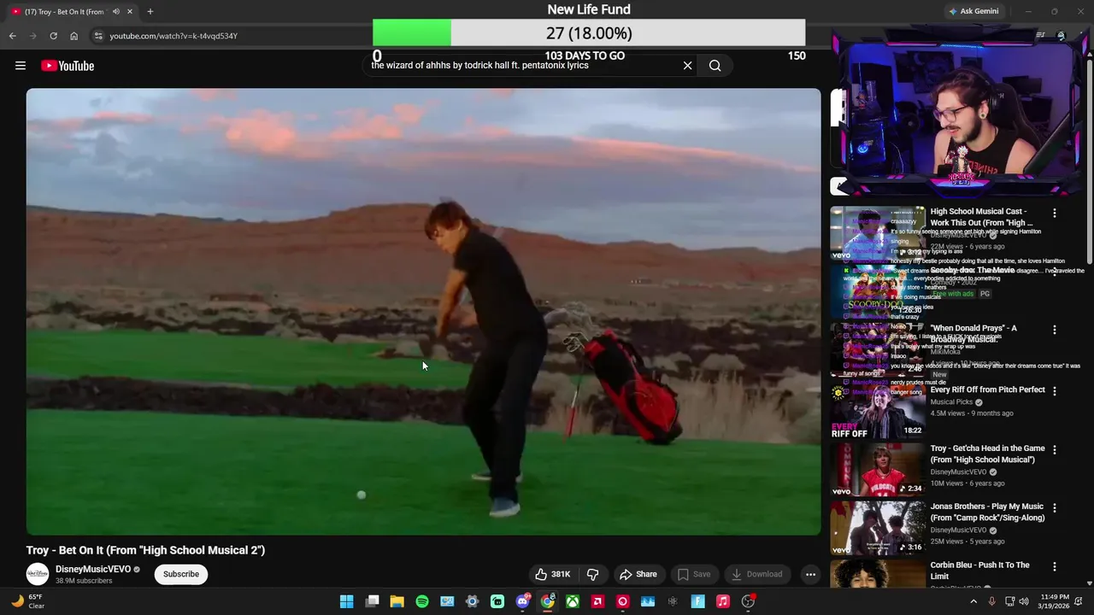Play Get'cha Head in the Game thumbnail
Image resolution: width=1094 pixels, height=615 pixels.
point(878,469)
